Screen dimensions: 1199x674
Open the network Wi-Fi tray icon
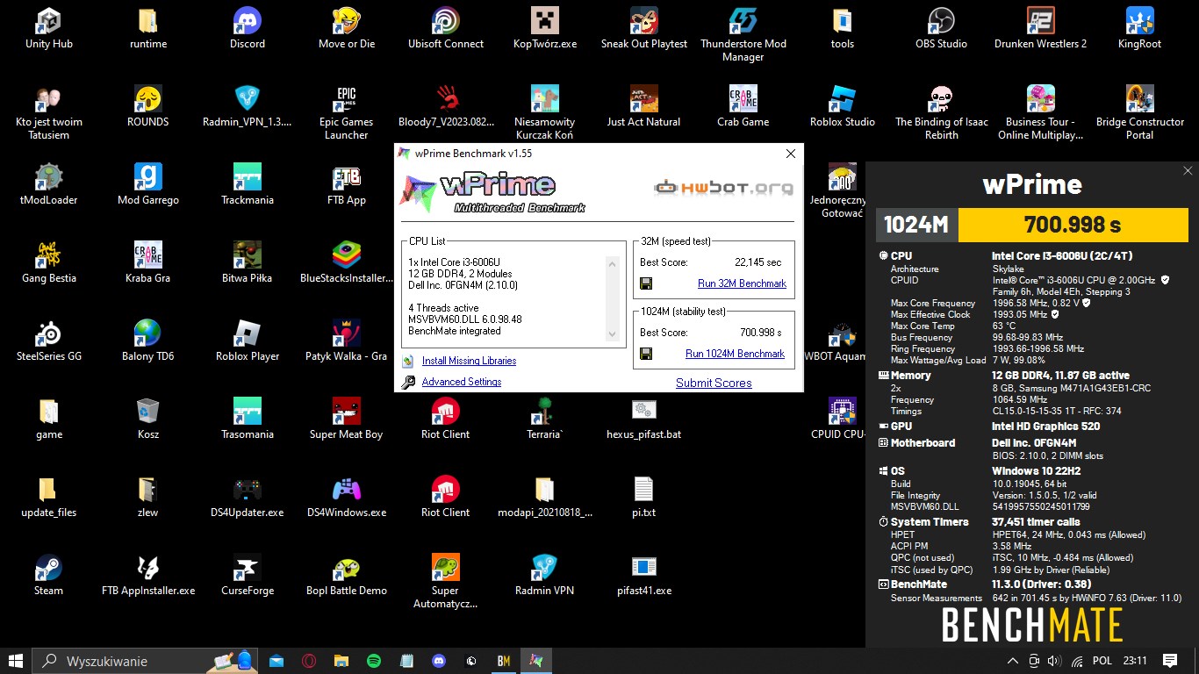pyautogui.click(x=1077, y=661)
